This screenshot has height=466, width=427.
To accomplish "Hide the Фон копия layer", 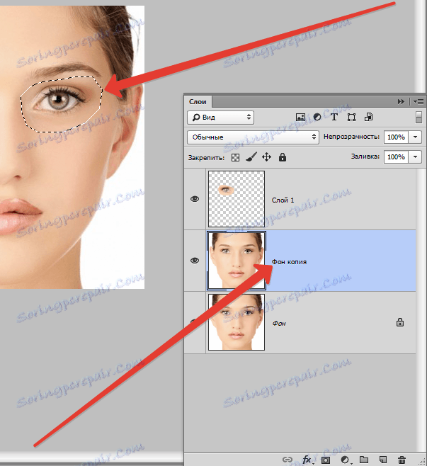I will click(x=195, y=261).
